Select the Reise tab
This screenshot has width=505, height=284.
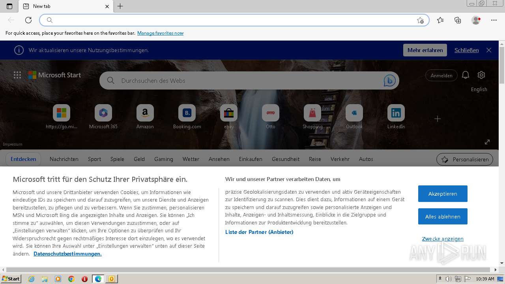tap(315, 159)
